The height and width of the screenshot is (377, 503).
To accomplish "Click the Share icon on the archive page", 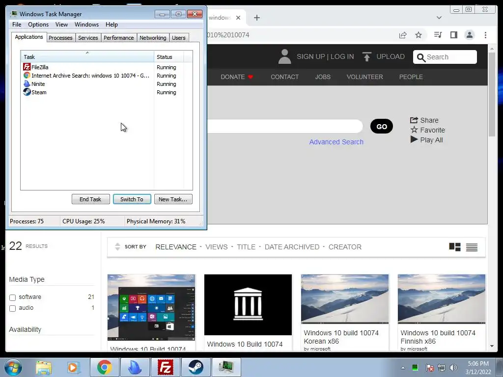I will pos(414,120).
